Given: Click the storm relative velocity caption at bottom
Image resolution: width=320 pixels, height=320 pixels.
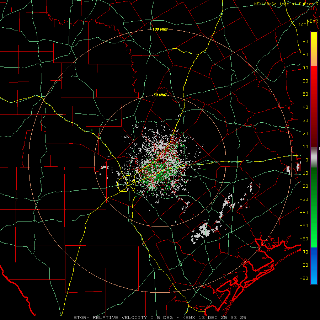Looking at the screenshot, I should (160, 318).
